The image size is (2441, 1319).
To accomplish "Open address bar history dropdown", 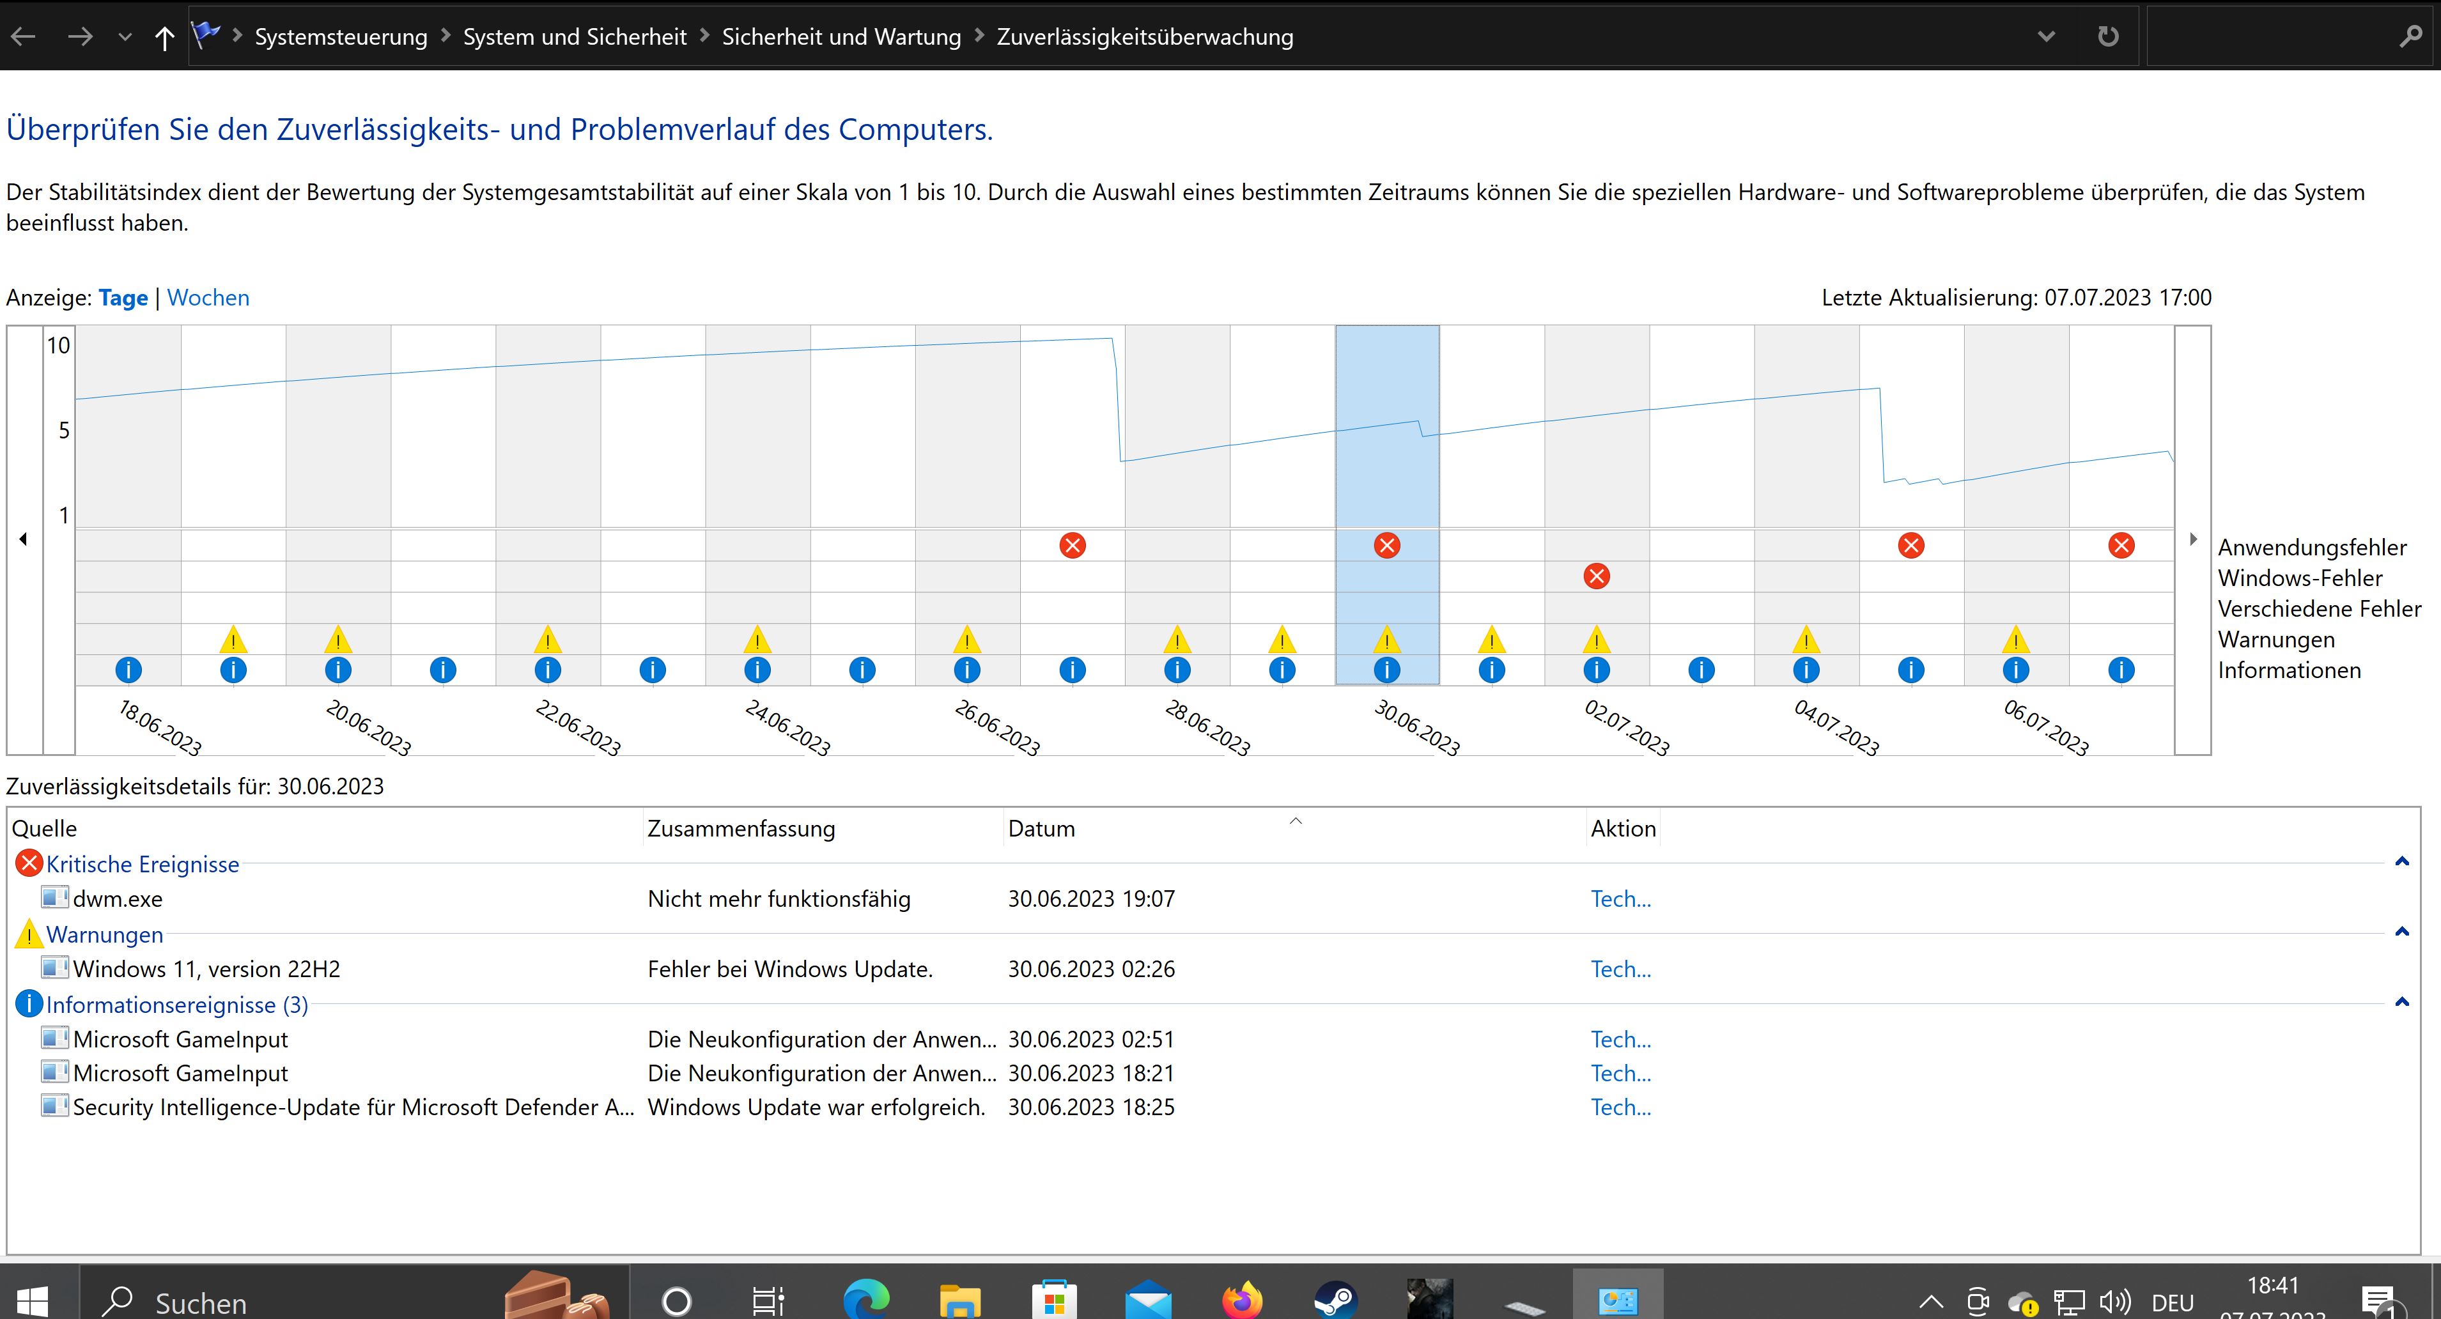I will coord(2046,37).
